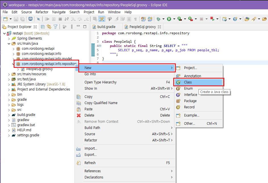Click the Relaunch red-square-green-arrow icon
Viewport: 268px width, 183px height.
tap(212, 19)
